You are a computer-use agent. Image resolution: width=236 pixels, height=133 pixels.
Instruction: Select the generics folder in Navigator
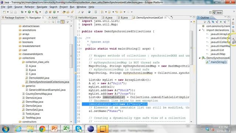click(x=30, y=86)
